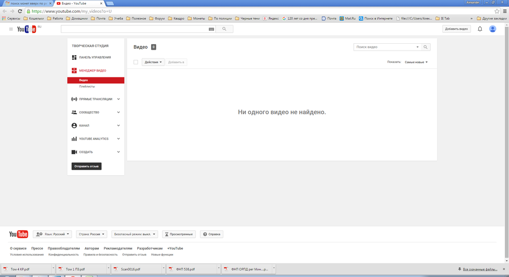Click the magnifier icon of Поиск видео

click(x=425, y=47)
